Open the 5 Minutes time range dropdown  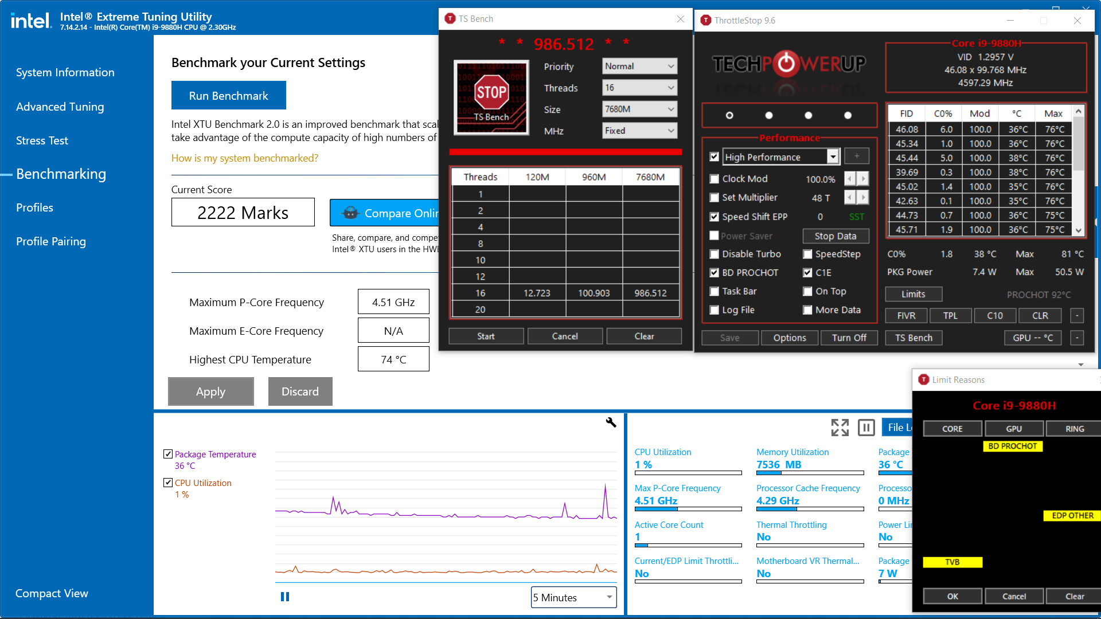click(574, 597)
